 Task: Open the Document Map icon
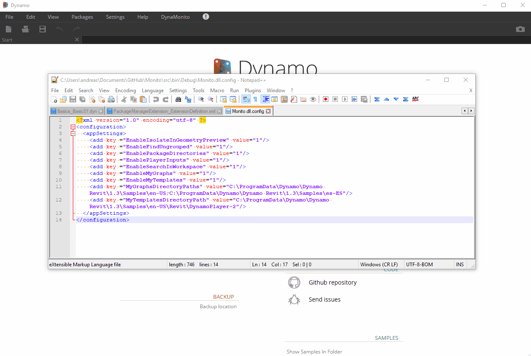point(284,99)
